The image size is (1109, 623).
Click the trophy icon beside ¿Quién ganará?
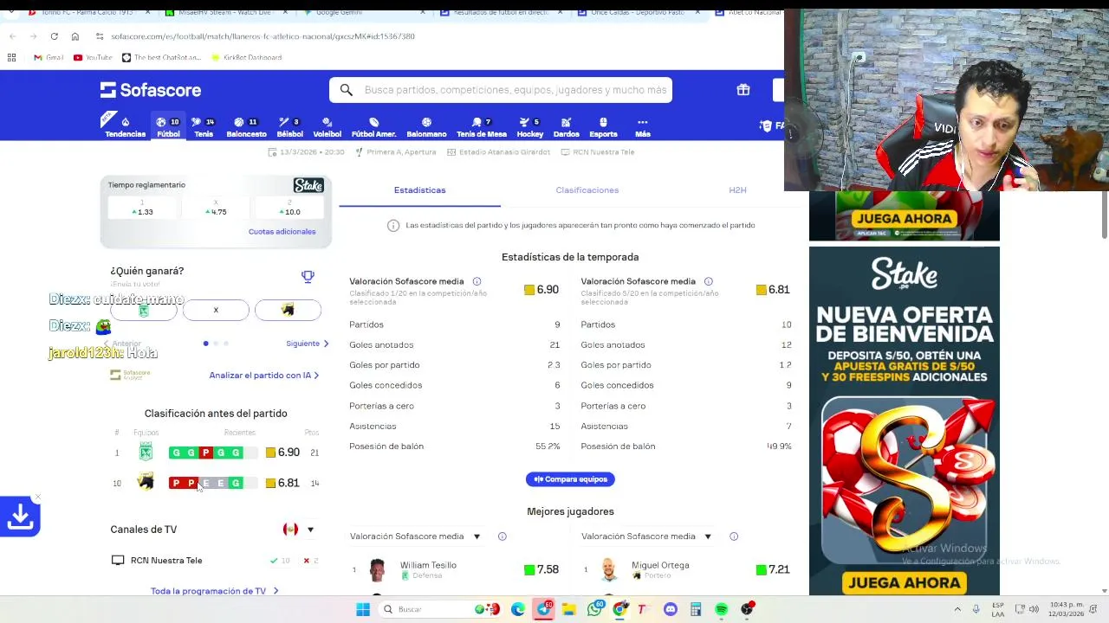point(308,277)
